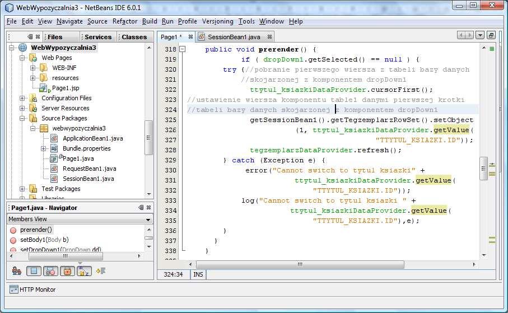Expand the Configuration Files node

(x=22, y=98)
